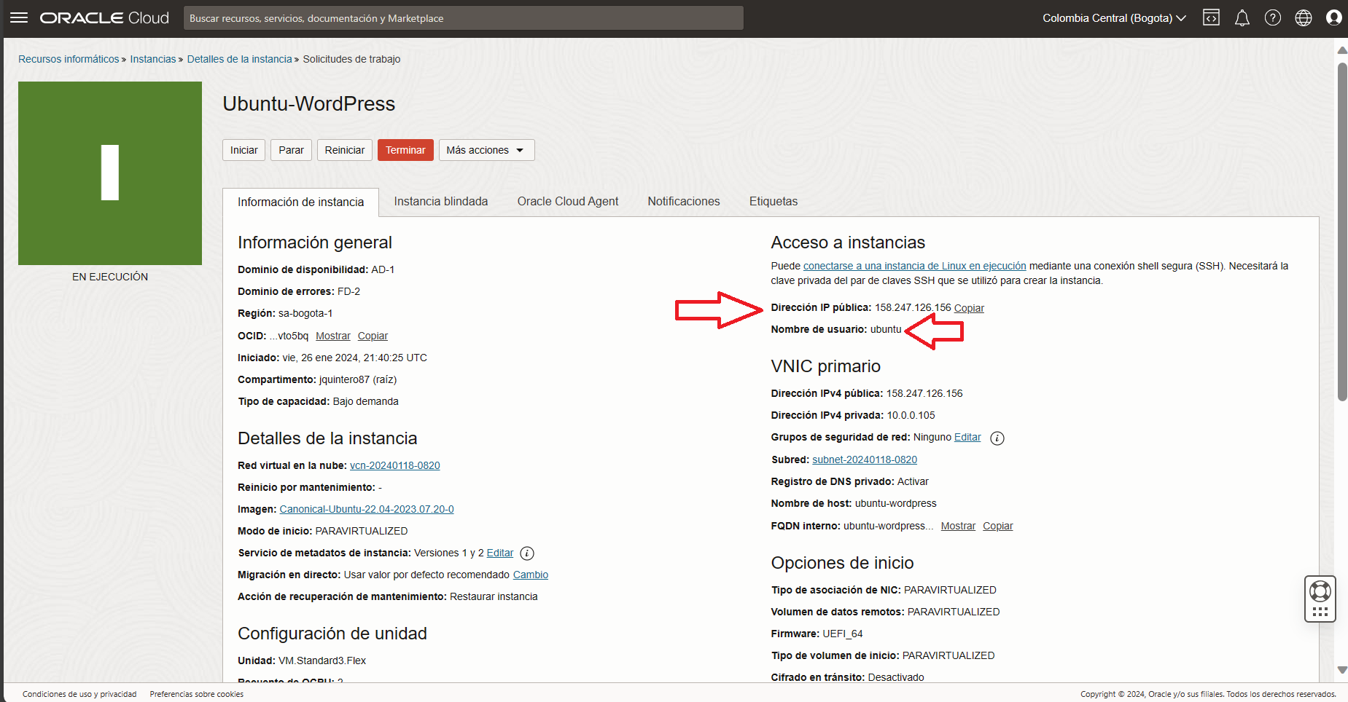Click the green instance status image
1348x702 pixels.
pyautogui.click(x=110, y=173)
